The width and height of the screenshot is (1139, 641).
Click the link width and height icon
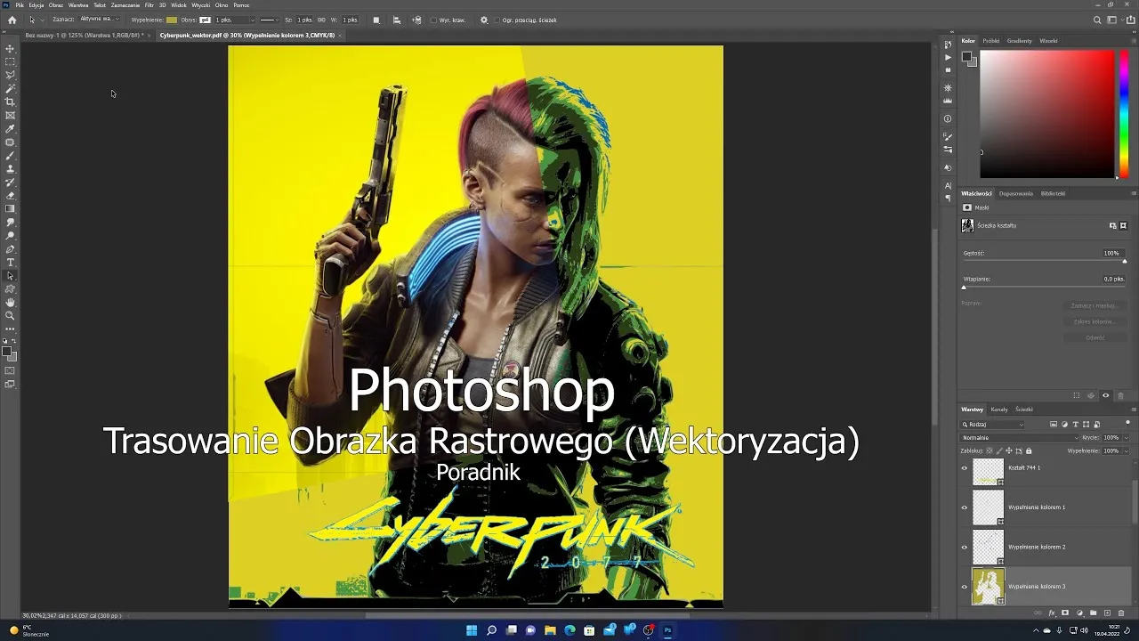320,20
